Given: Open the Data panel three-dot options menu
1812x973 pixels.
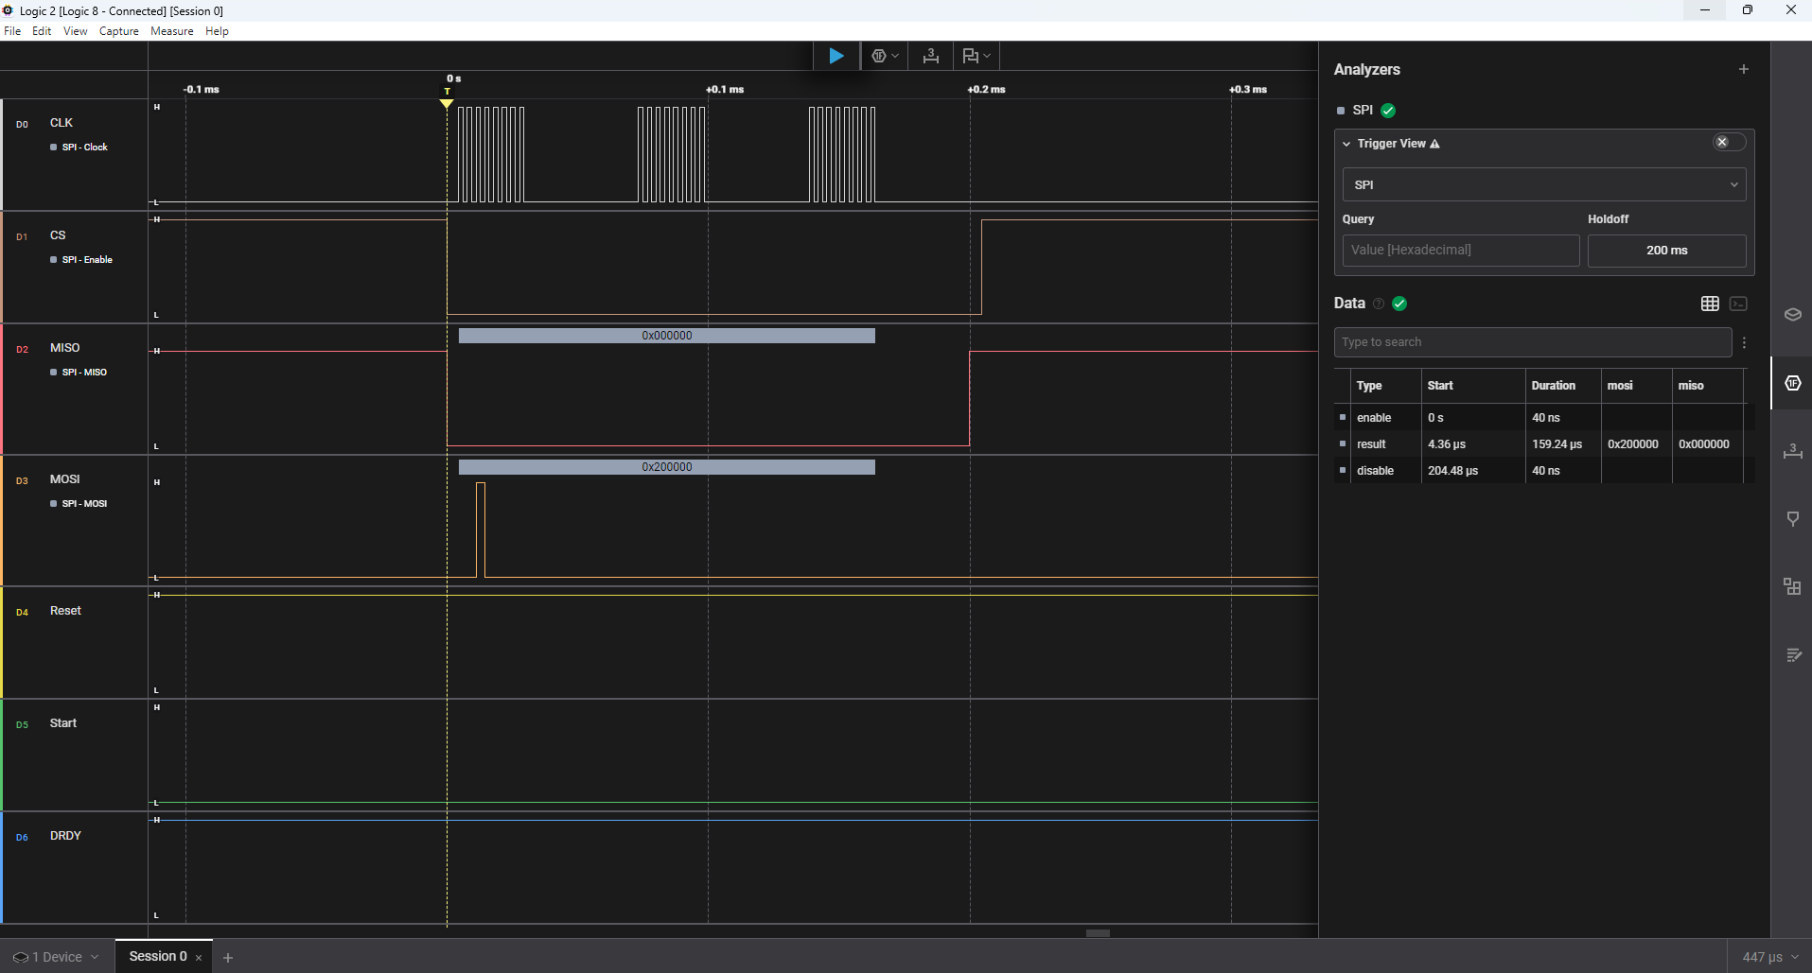Looking at the screenshot, I should click(1744, 342).
